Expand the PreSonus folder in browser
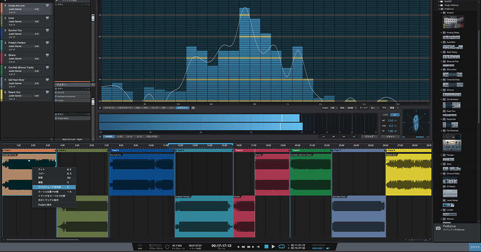Screen dimensions: 481x252 [439, 9]
